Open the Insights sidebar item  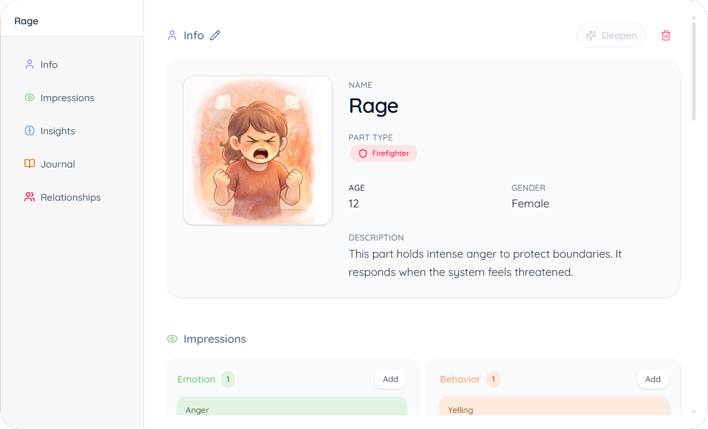tap(57, 131)
